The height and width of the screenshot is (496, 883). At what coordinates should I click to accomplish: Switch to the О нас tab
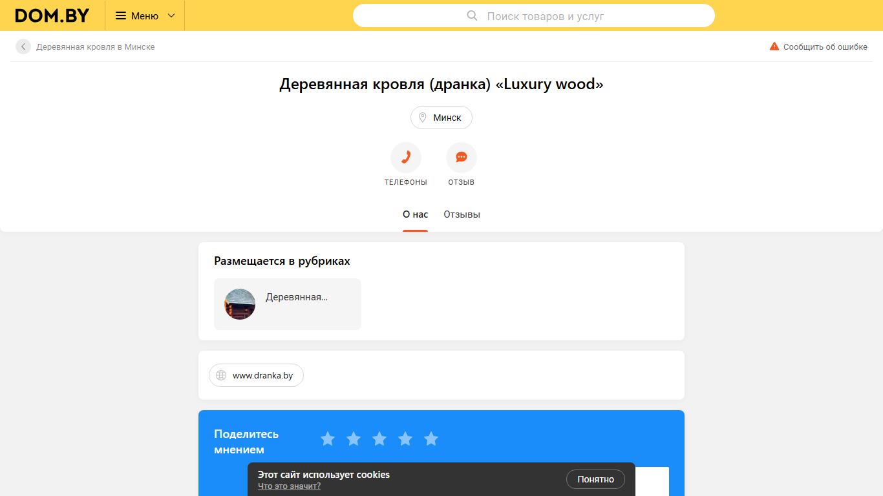[x=415, y=214]
